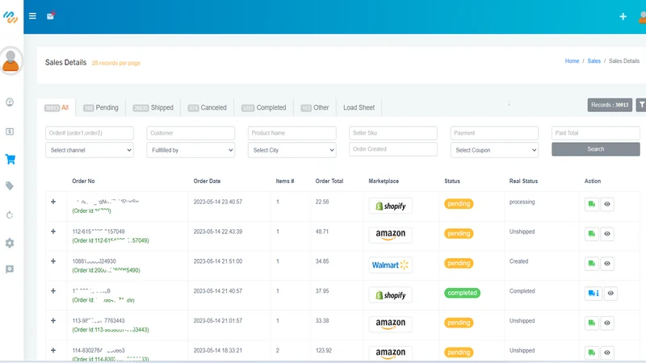Click the green truck icon for the 22.56 order
Screen dimensions: 646x363
pos(592,204)
